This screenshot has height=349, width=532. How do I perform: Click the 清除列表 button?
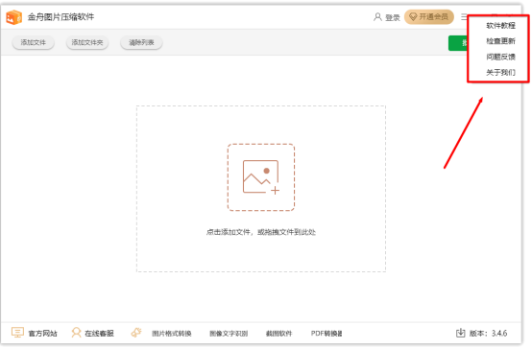[x=141, y=42]
